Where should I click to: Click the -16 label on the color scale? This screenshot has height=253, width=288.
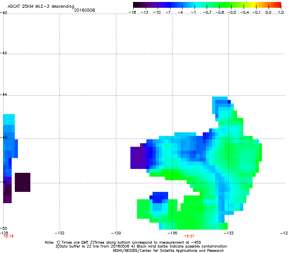pos(132,12)
